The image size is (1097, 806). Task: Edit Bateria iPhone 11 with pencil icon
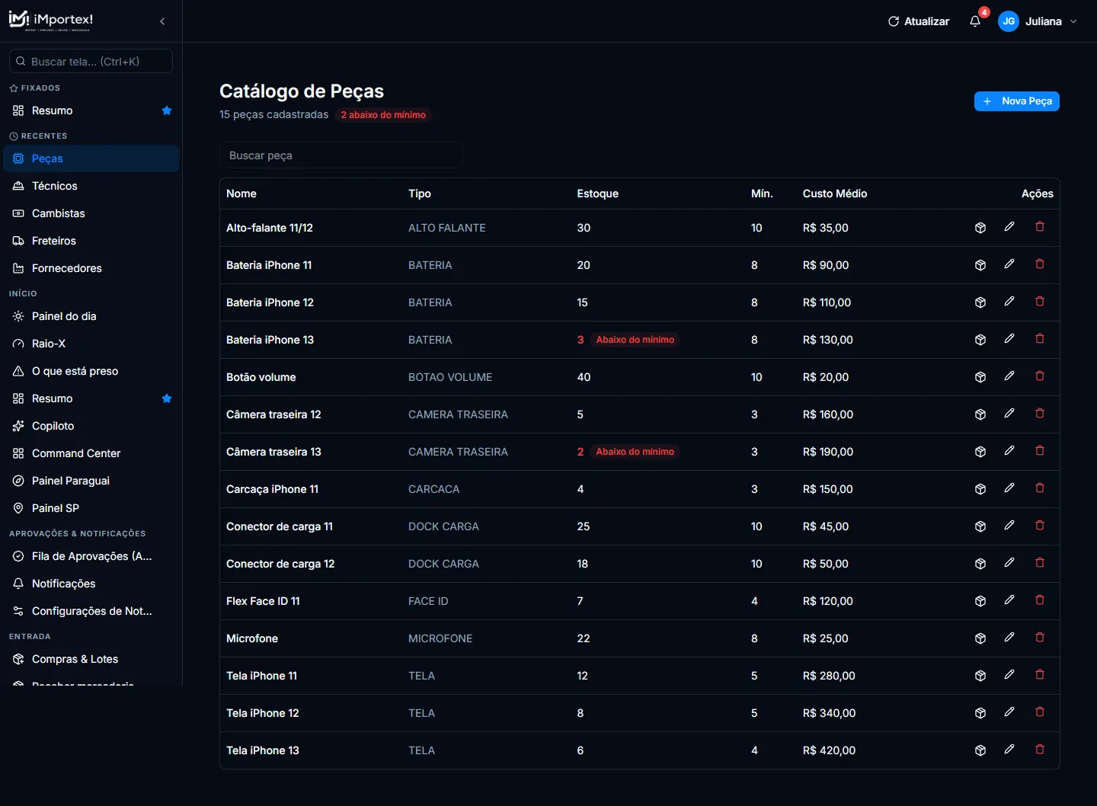click(1009, 264)
